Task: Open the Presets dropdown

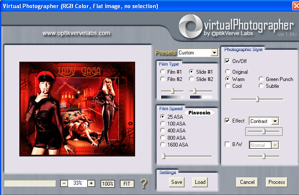Action: coord(214,53)
